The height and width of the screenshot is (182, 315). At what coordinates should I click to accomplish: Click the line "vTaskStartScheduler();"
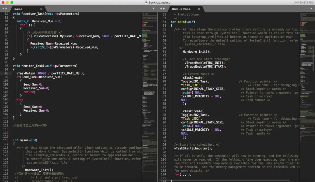pyautogui.click(x=193, y=148)
